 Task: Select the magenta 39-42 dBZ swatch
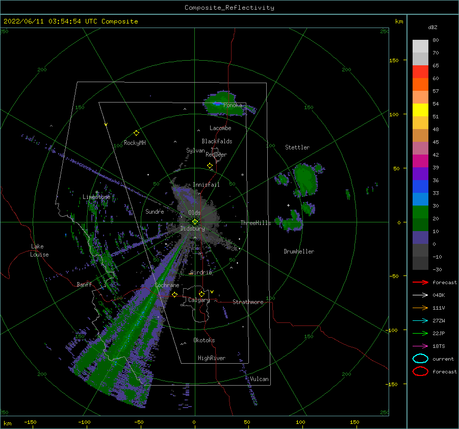[420, 161]
